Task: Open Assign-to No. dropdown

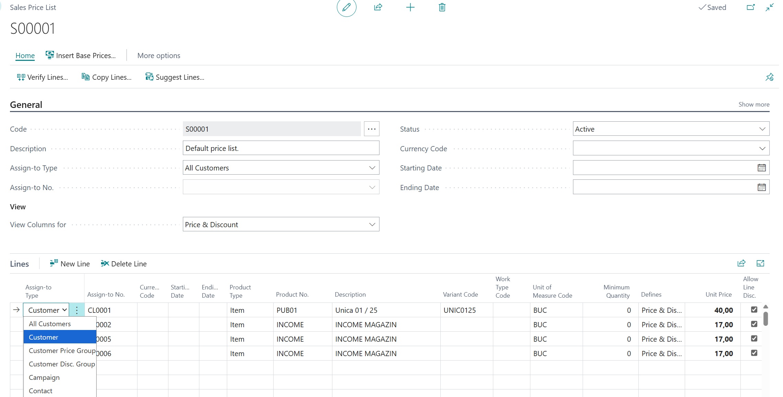Action: pyautogui.click(x=281, y=187)
